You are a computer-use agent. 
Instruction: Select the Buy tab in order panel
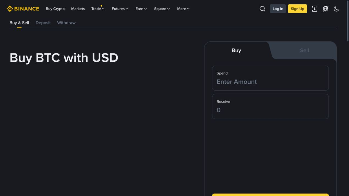pos(236,51)
